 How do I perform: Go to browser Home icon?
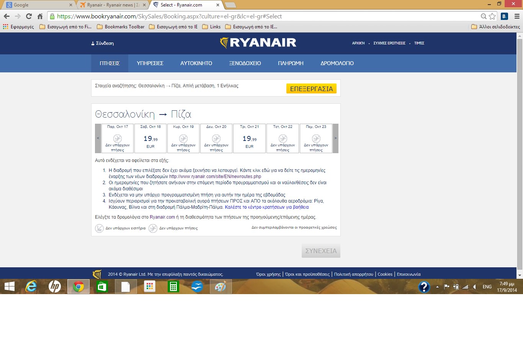(x=40, y=16)
